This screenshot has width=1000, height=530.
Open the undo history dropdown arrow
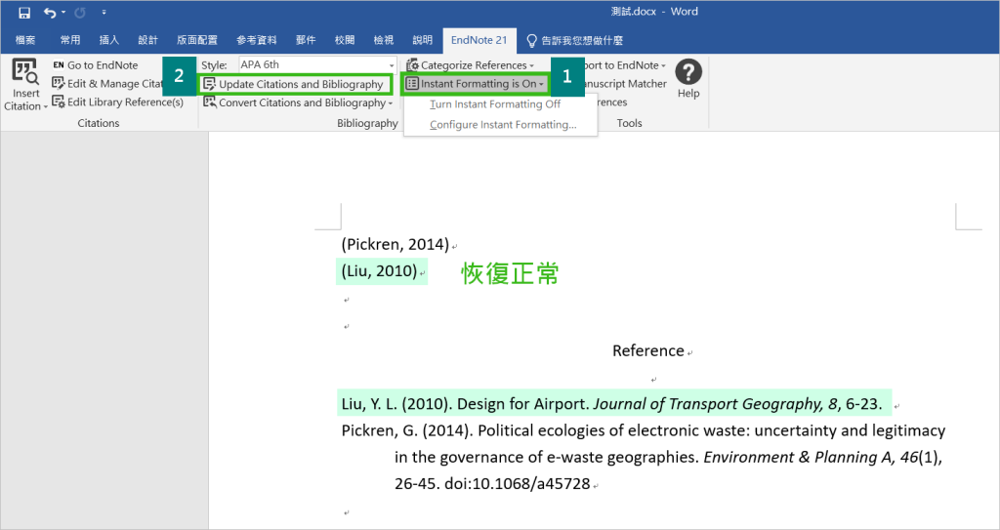(63, 13)
